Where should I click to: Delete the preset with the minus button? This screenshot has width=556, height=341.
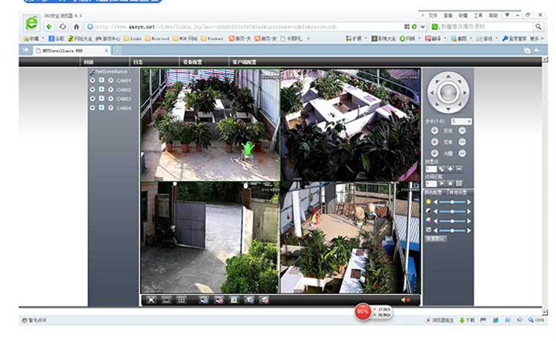tap(459, 169)
